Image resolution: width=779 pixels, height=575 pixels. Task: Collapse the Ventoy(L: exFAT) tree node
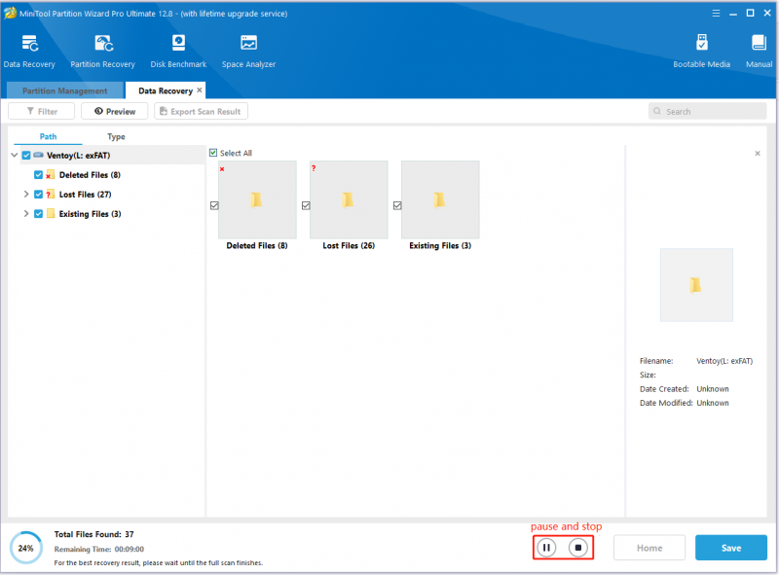point(15,156)
